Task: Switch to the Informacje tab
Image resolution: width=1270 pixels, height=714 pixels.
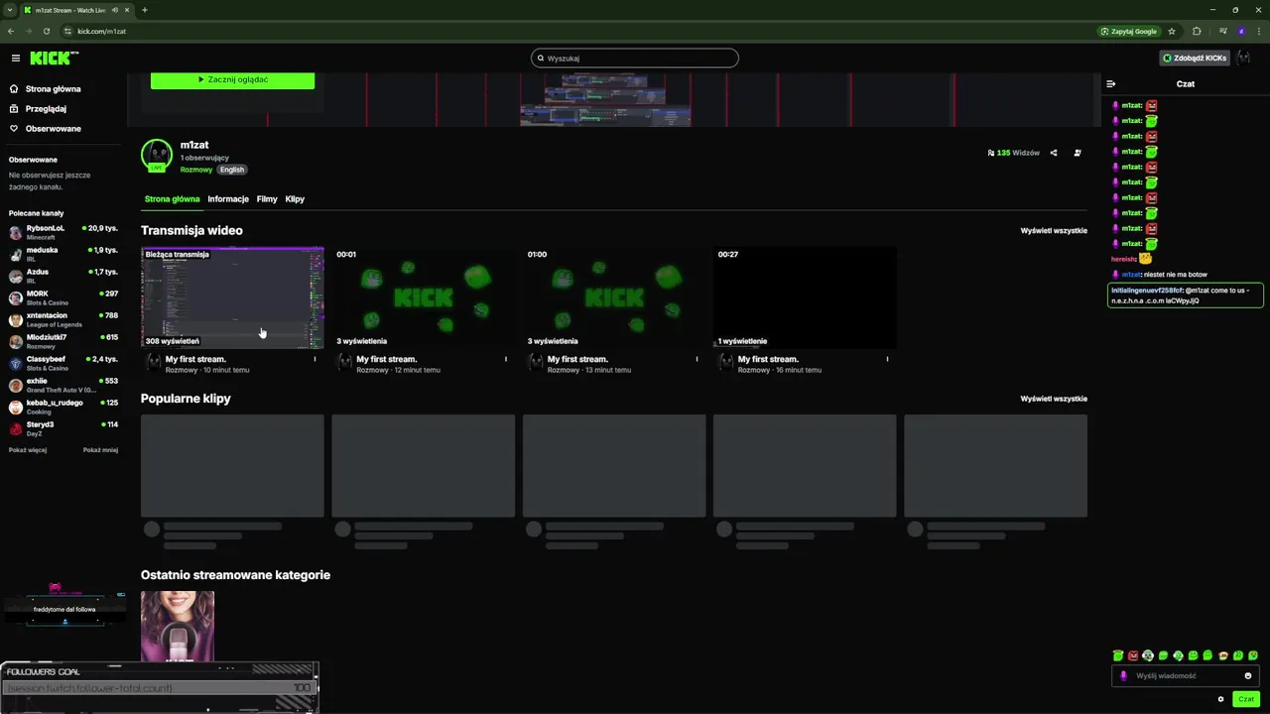Action: [x=228, y=198]
